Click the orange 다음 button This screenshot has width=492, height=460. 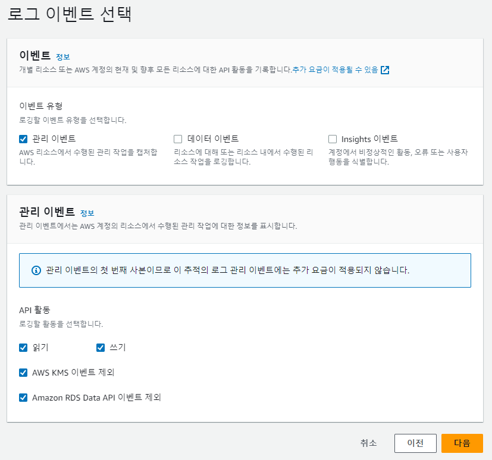[x=462, y=443]
